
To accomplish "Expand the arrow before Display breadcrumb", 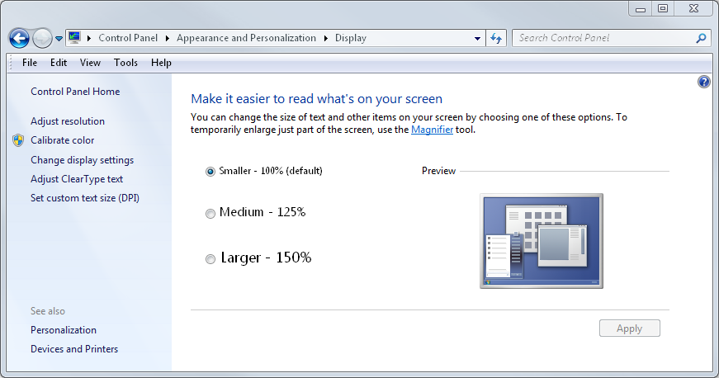I will pos(326,38).
